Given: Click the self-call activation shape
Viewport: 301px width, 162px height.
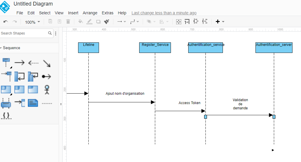Looking at the screenshot, I should click(19, 76).
